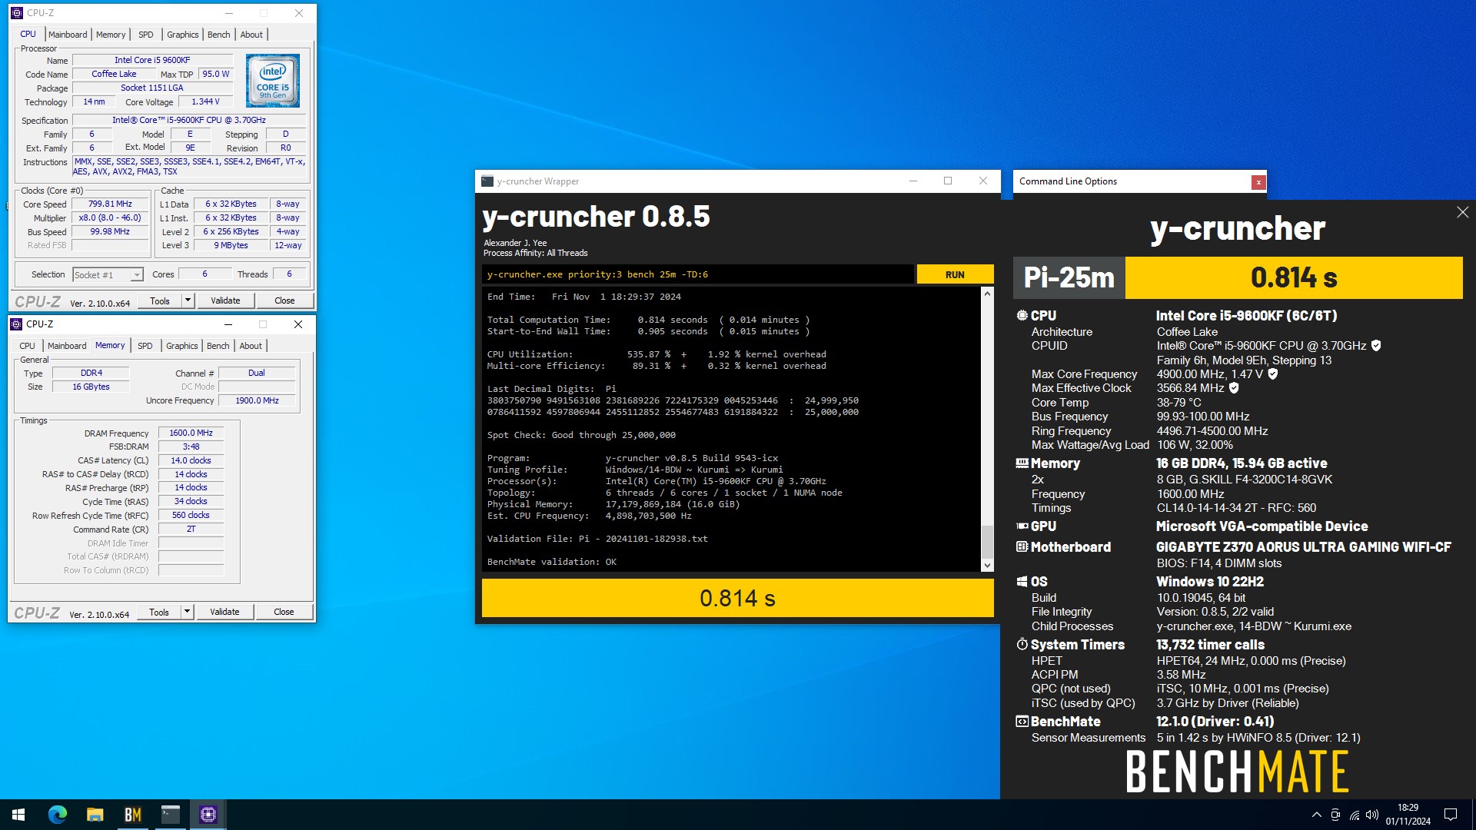Open Graphics tab in top CPU-Z
Viewport: 1476px width, 830px height.
tap(182, 35)
